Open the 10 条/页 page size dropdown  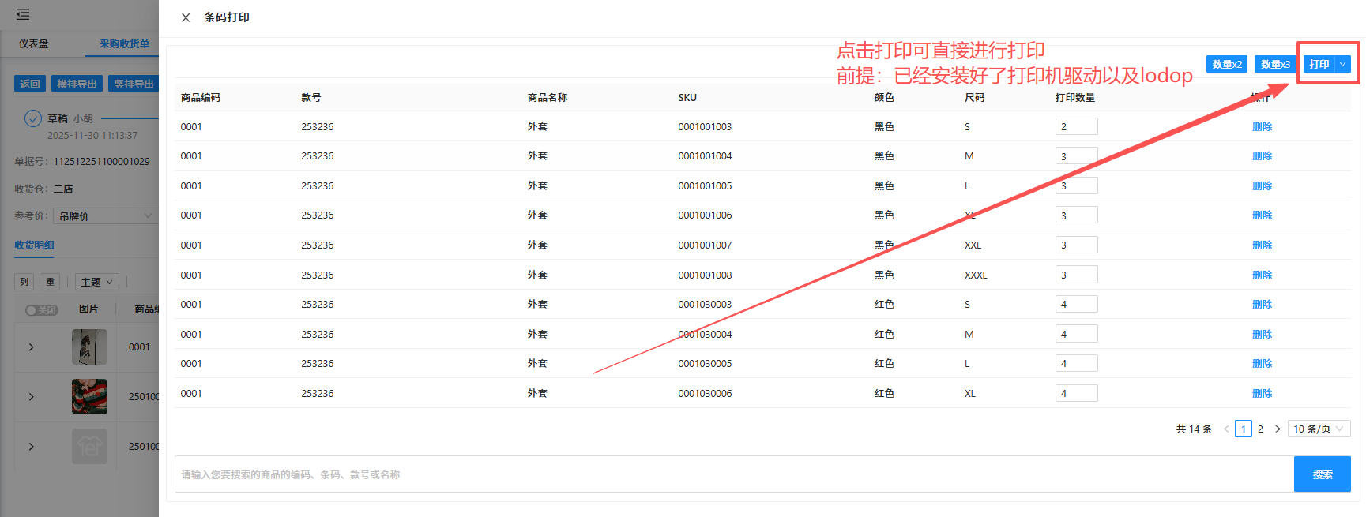(x=1319, y=429)
